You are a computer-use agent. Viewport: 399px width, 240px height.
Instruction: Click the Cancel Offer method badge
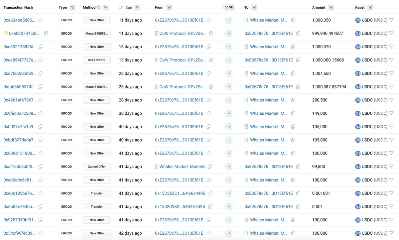[x=97, y=167]
